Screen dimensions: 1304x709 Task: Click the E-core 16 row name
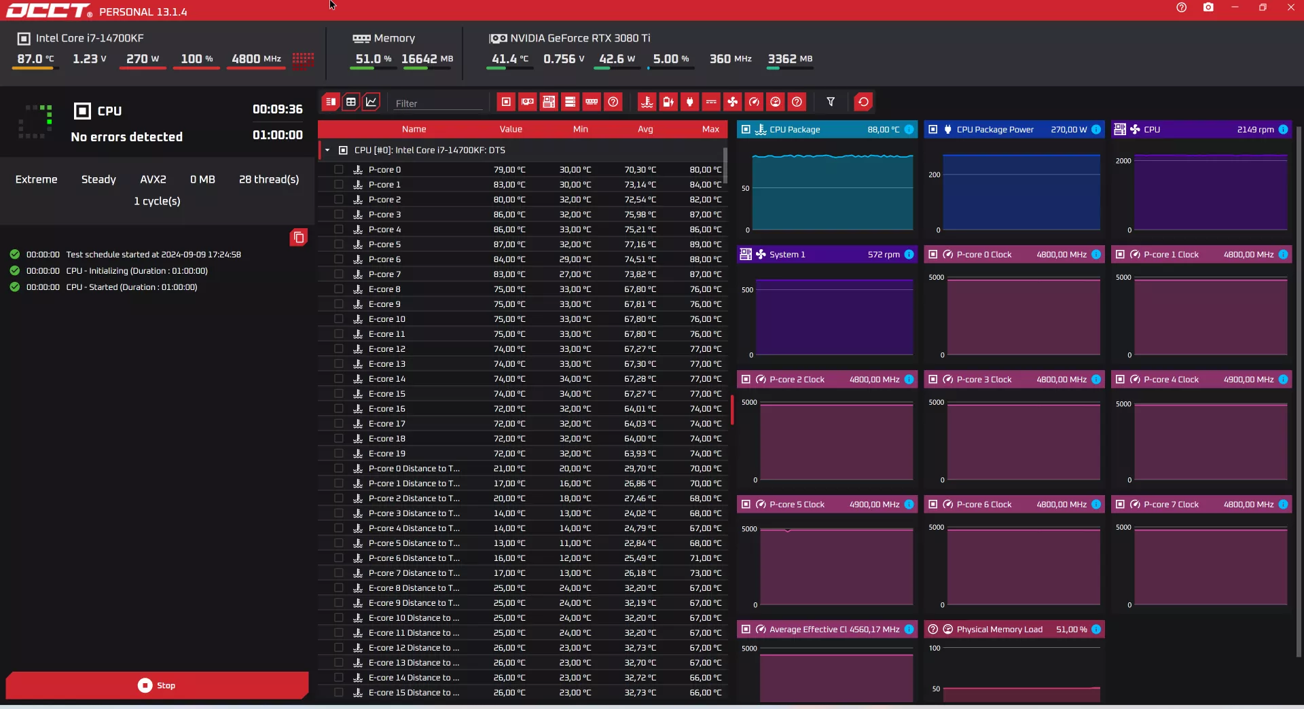coord(386,408)
